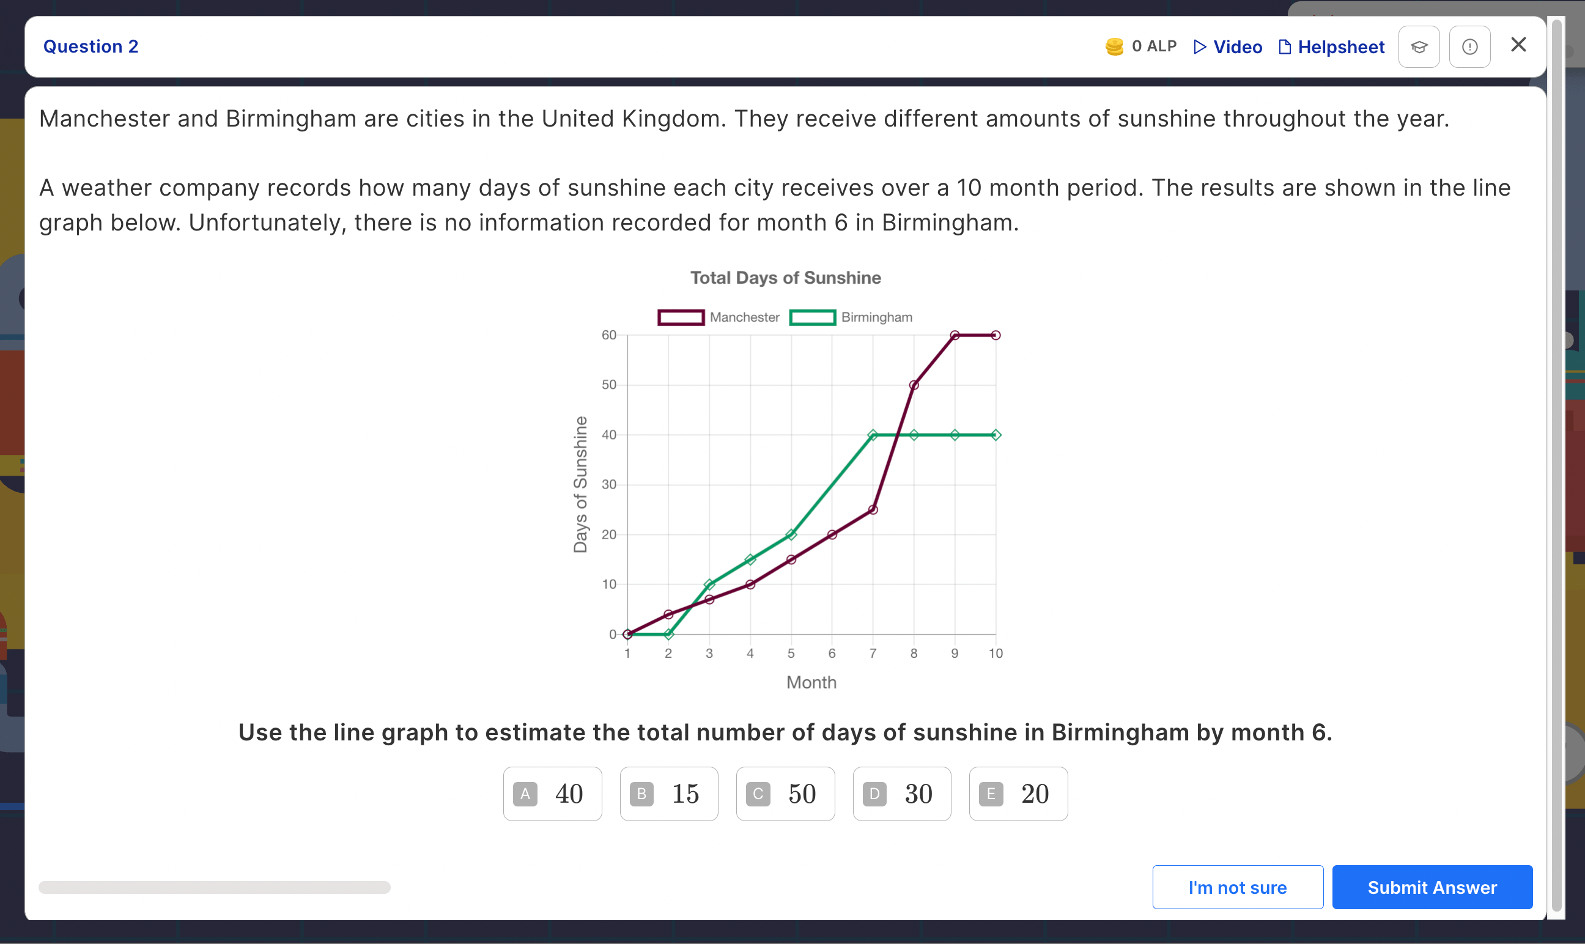Choose answer option D 30
This screenshot has width=1585, height=944.
pos(901,793)
